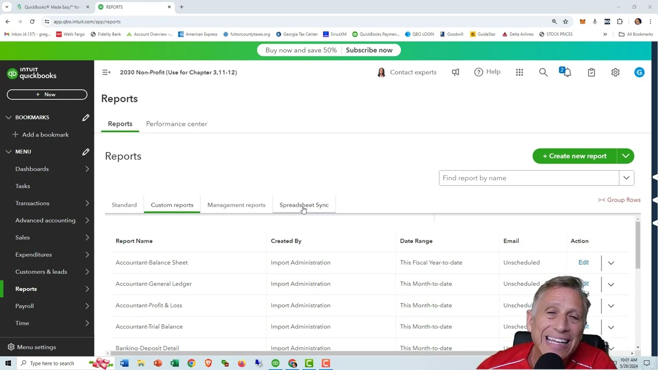Sort by the Report Name column header

click(134, 241)
